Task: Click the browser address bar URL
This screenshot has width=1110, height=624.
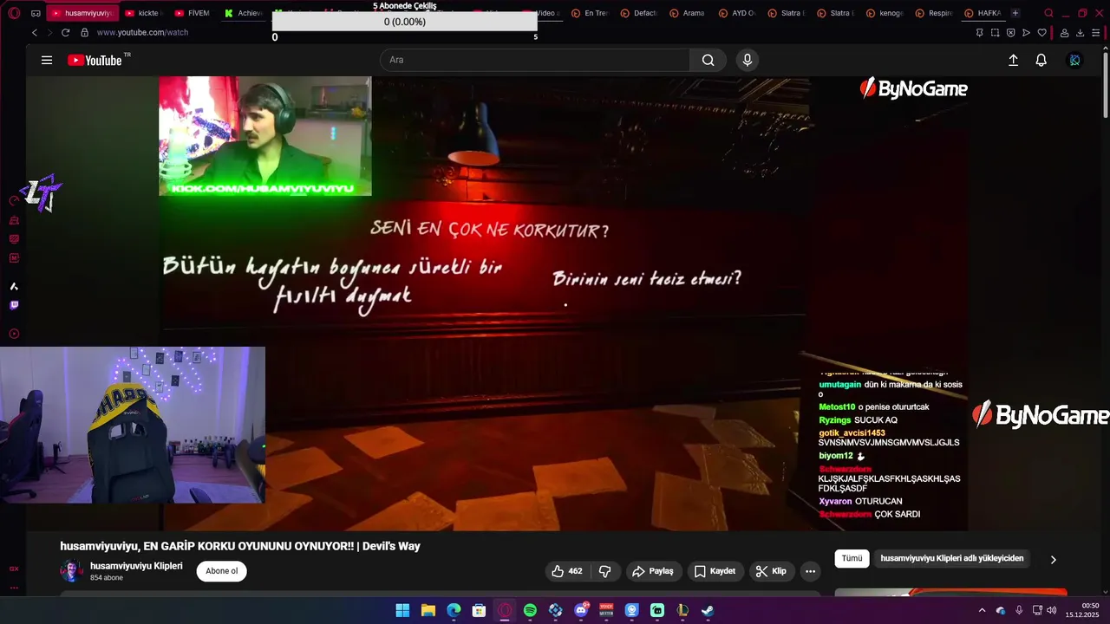Action: point(142,32)
